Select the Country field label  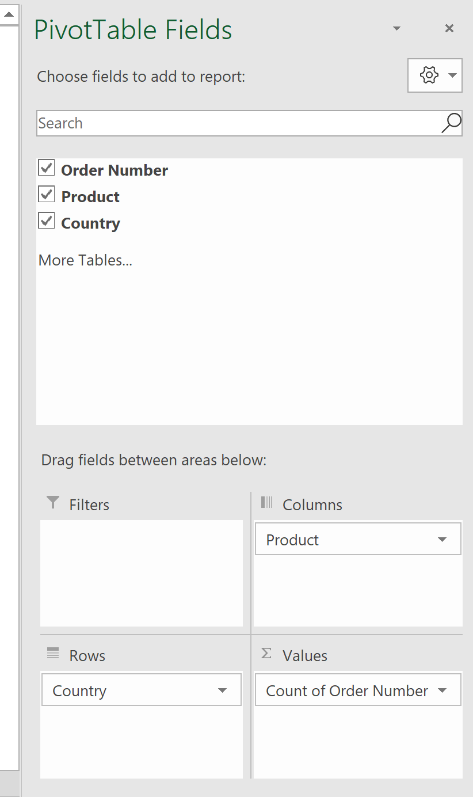coord(90,223)
